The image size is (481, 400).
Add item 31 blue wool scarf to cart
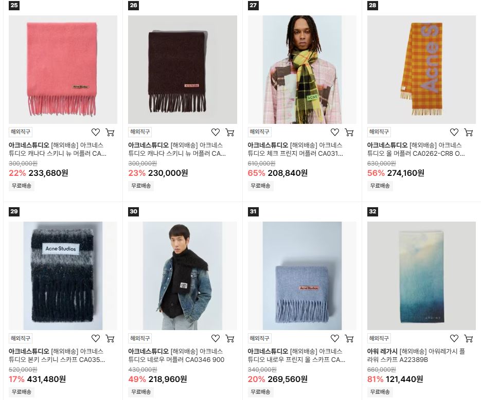[349, 338]
